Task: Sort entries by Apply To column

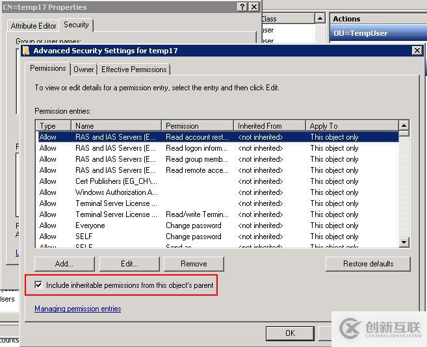Action: click(x=351, y=125)
